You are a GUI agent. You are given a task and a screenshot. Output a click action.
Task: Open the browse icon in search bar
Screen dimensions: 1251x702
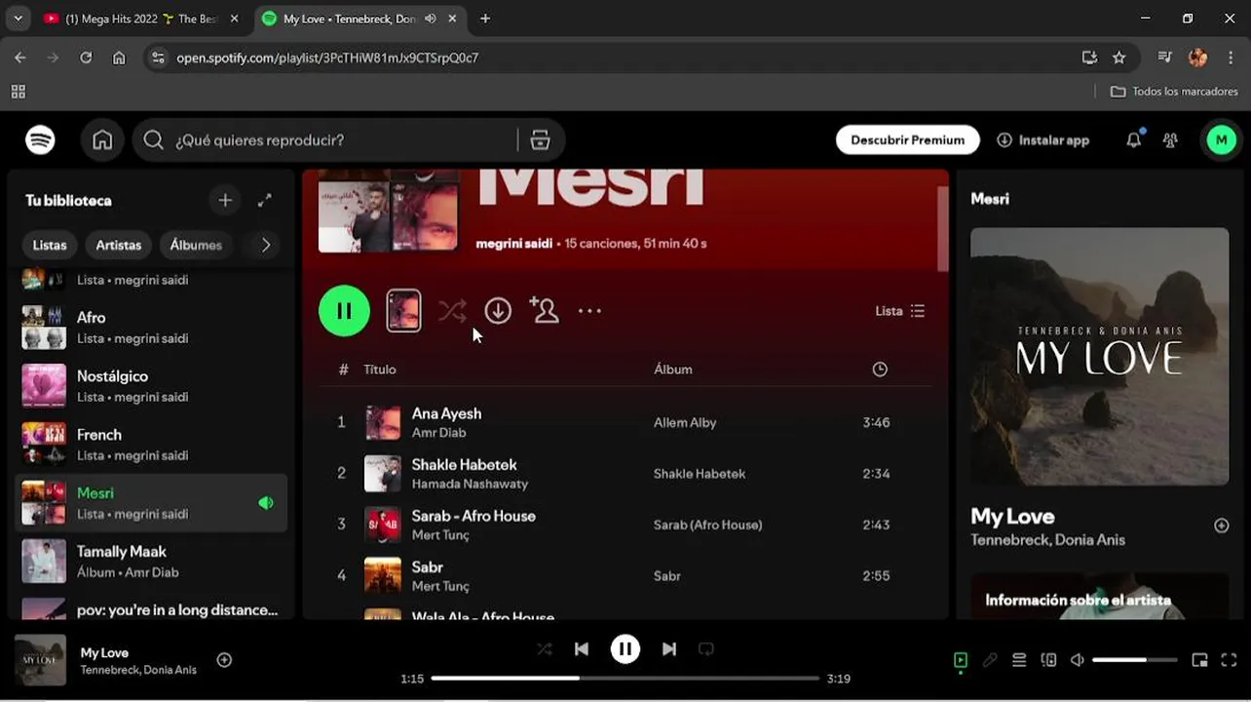pyautogui.click(x=540, y=139)
